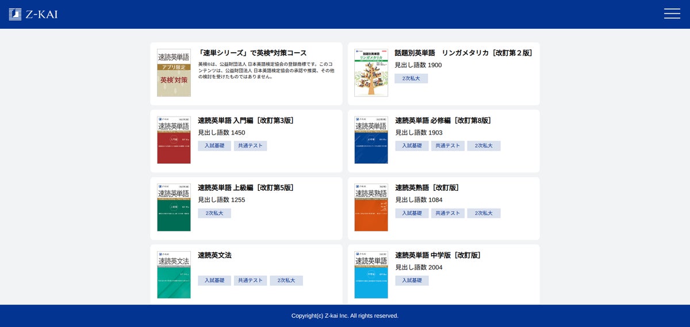
Task: Open the リンガメタリカ book cover thumbnail
Action: [371, 72]
